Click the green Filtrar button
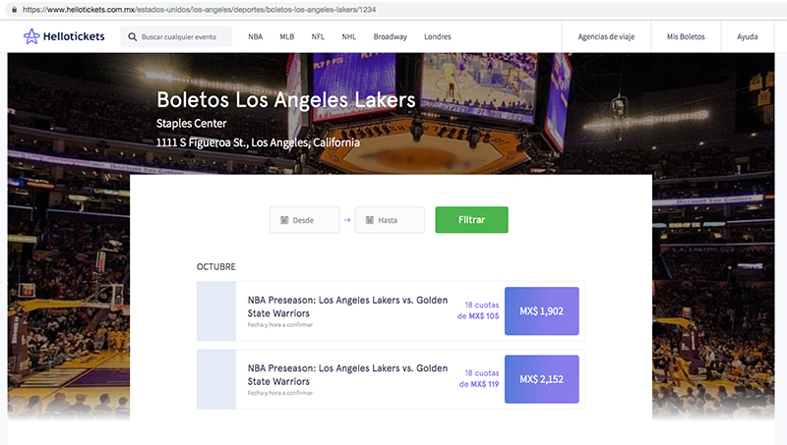Viewport: 787px width, 445px height. (472, 219)
